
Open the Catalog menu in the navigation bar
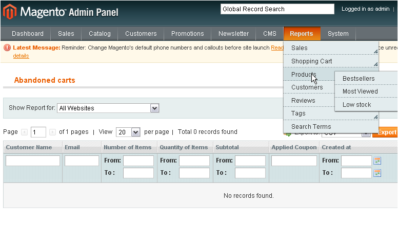pyautogui.click(x=99, y=34)
